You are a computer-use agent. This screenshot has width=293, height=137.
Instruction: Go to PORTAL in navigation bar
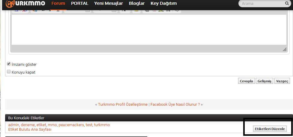tap(79, 3)
